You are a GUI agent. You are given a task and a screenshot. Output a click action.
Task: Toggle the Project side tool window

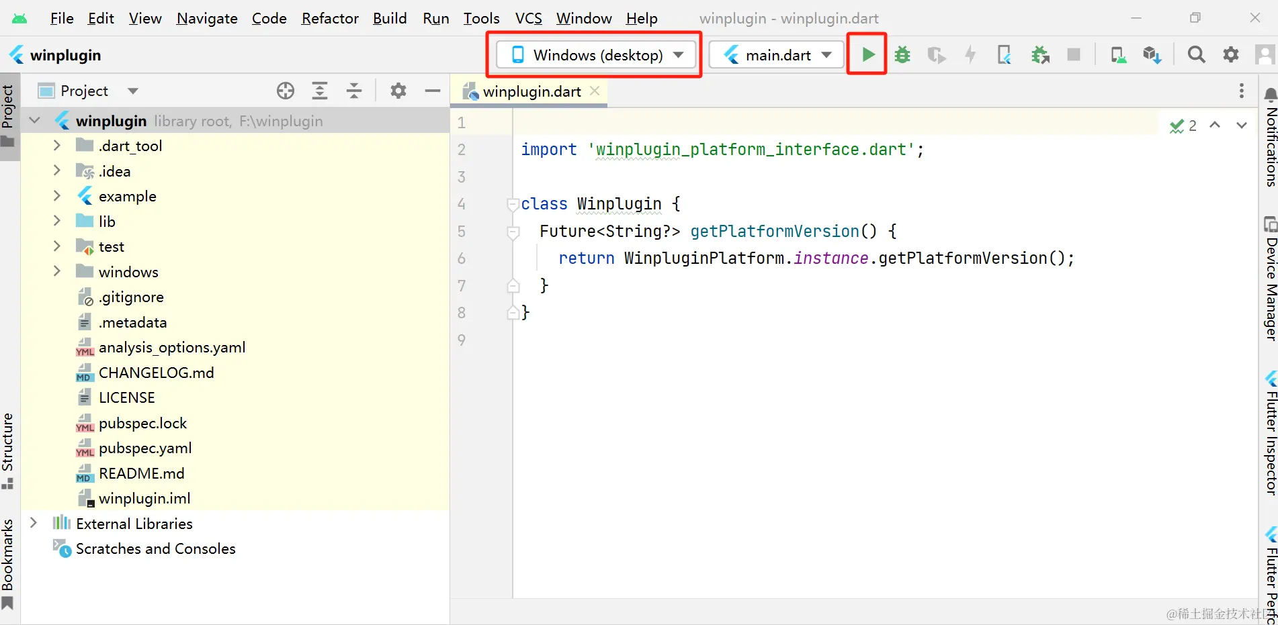[x=8, y=115]
